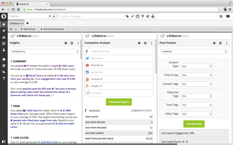Open conversations speech bubble icon
Screen dimensions: 233x145
(x=228, y=17)
